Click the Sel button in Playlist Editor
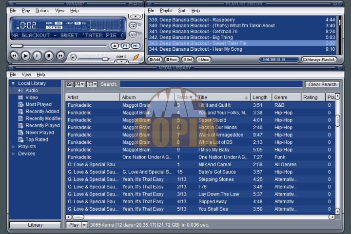Screen dimensions: 351x234 188,59
